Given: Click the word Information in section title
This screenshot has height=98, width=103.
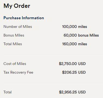Looking at the screenshot, I should click(x=33, y=18).
